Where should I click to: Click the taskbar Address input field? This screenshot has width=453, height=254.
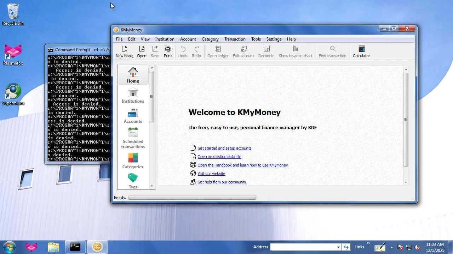[x=303, y=247]
